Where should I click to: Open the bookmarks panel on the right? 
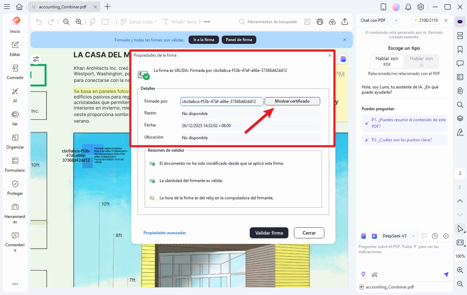(x=460, y=49)
